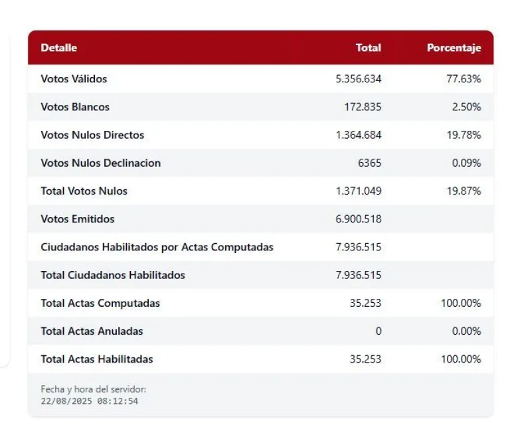Click the Votos Blancos row label
Image resolution: width=510 pixels, height=429 pixels.
[75, 107]
